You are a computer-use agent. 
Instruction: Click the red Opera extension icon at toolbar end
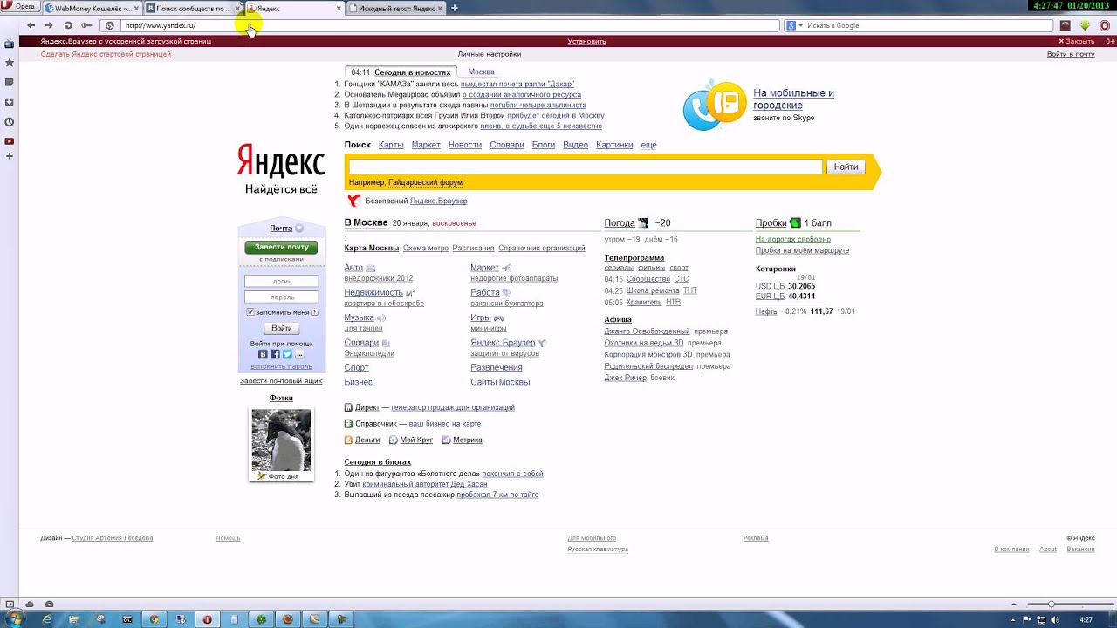click(1105, 25)
